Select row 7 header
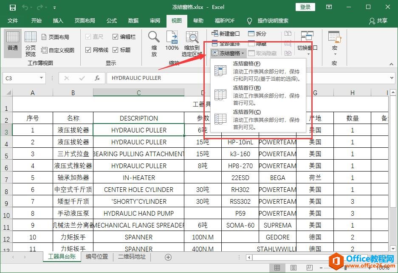This screenshot has width=398, height=273. coord(6,177)
